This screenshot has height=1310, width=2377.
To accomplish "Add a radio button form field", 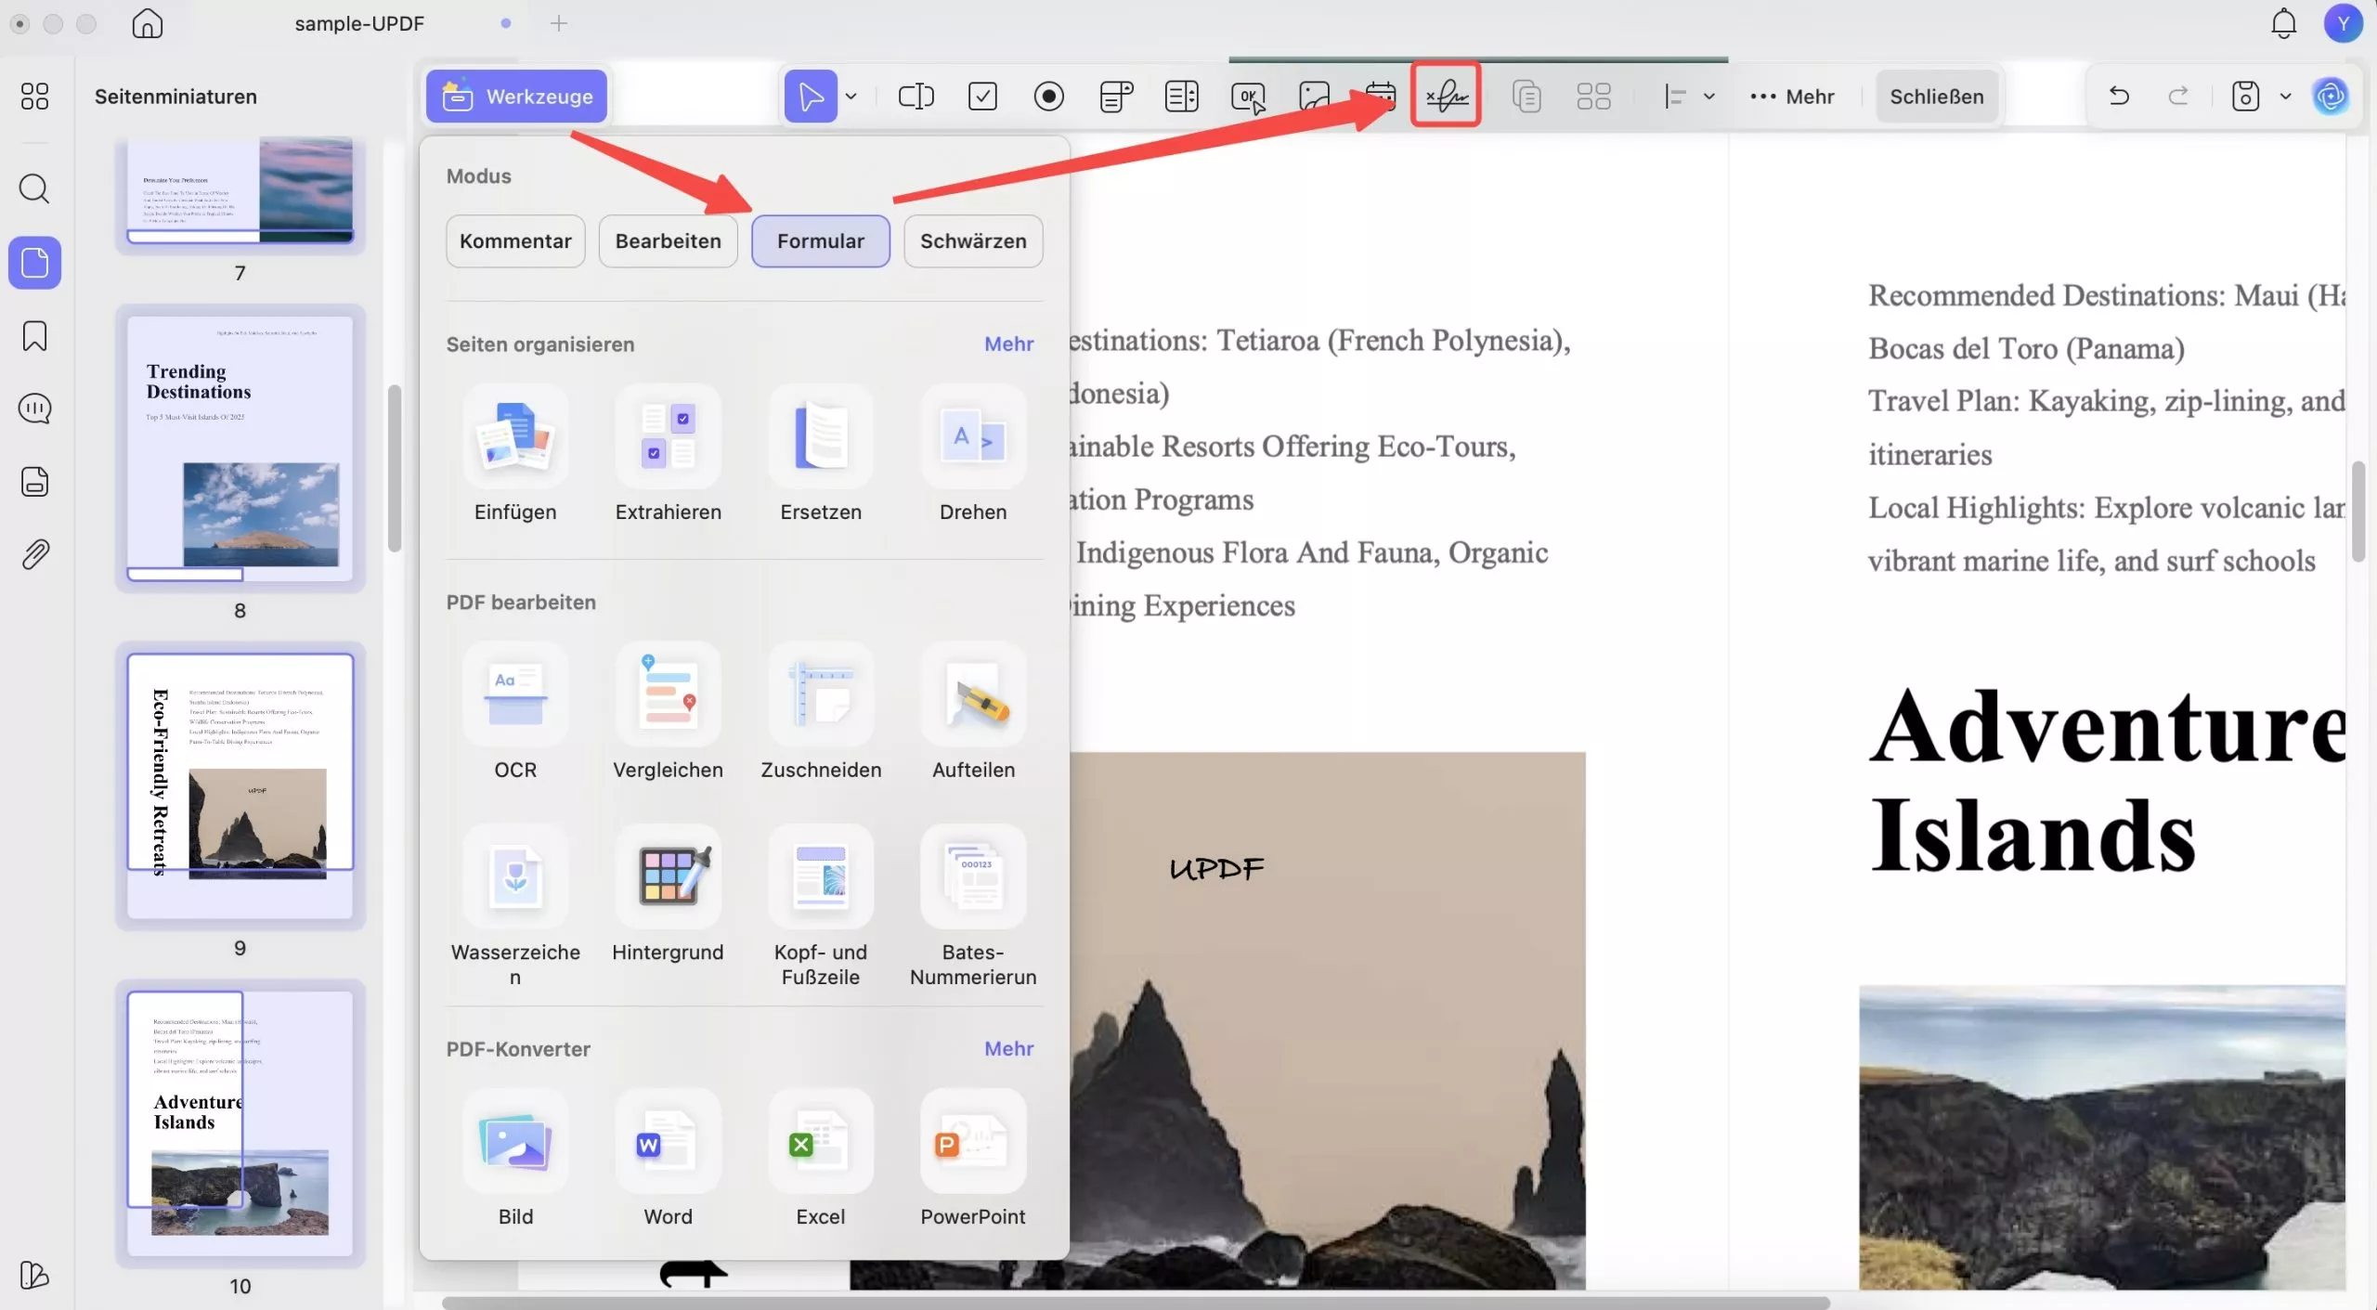I will click(x=1048, y=96).
